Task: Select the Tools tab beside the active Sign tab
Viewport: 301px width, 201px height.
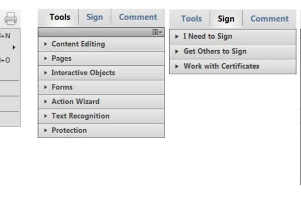Action: coord(191,19)
